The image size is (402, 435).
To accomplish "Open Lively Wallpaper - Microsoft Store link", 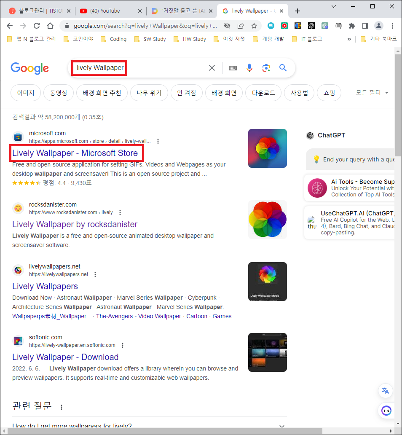I will click(75, 153).
